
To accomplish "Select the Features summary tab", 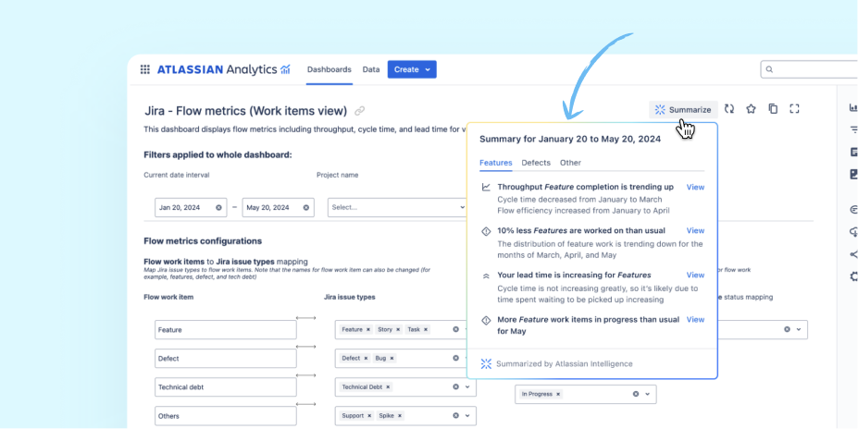I will pyautogui.click(x=496, y=163).
